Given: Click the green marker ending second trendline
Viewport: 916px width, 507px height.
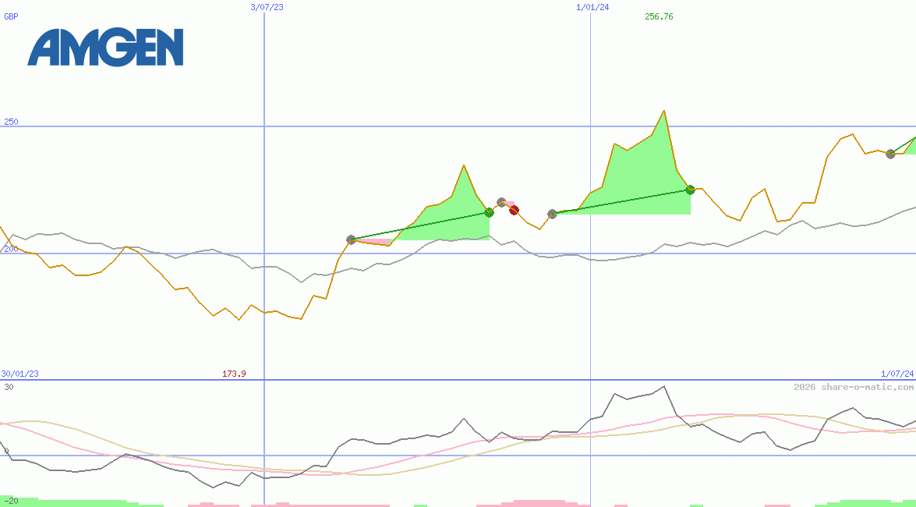Looking at the screenshot, I should pos(689,190).
